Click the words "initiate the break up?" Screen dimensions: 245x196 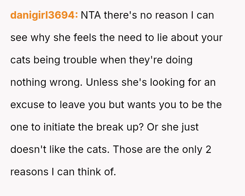[94, 127]
